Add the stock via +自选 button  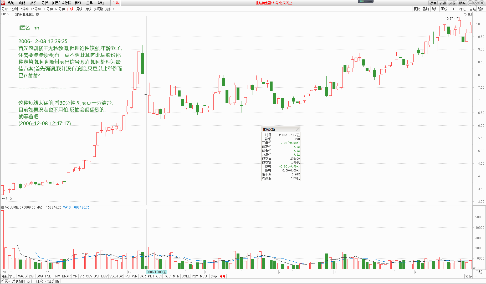pos(472,9)
